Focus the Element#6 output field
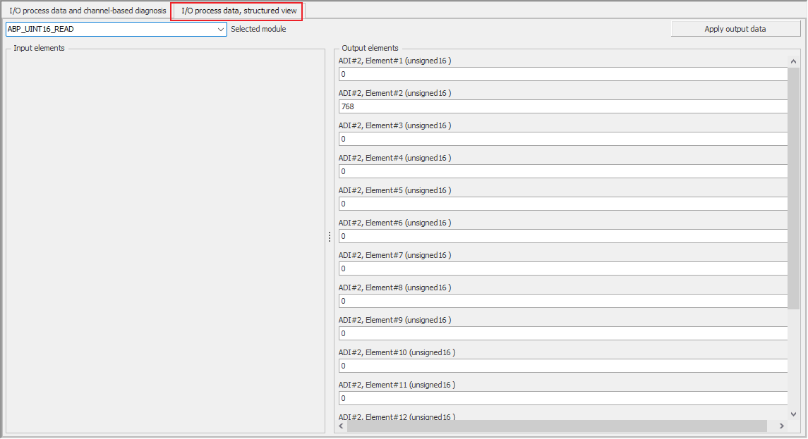 pos(562,236)
